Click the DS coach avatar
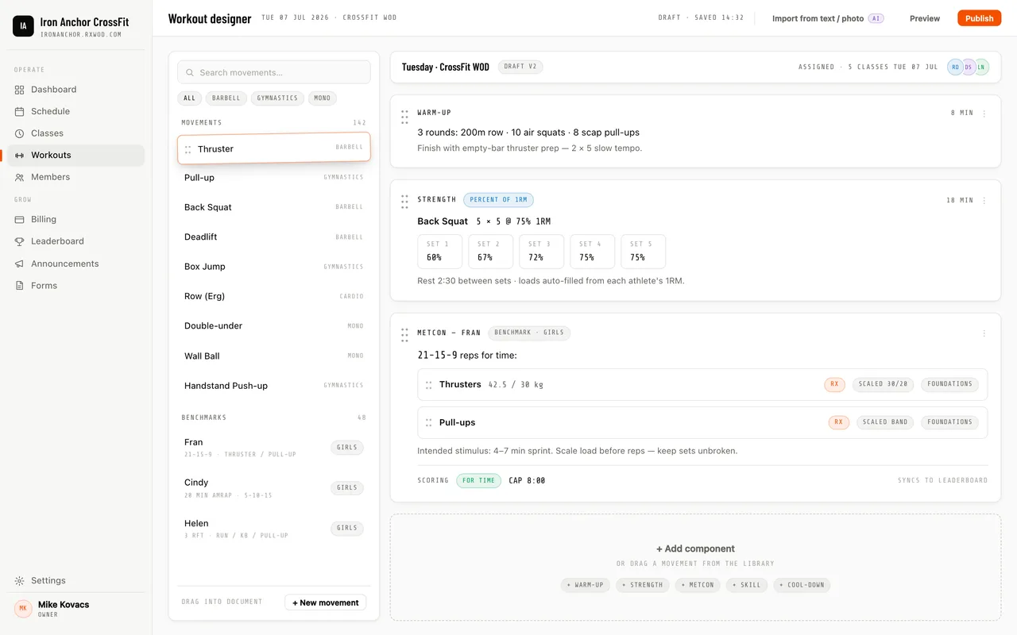This screenshot has height=635, width=1017. [969, 67]
